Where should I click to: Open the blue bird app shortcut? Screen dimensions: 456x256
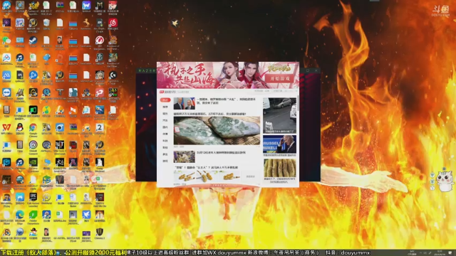pyautogui.click(x=86, y=215)
